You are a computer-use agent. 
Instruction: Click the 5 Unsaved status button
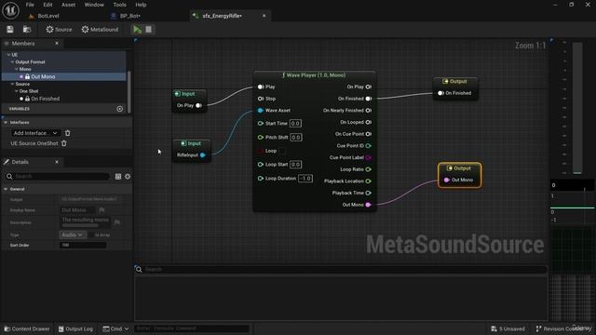(x=508, y=328)
